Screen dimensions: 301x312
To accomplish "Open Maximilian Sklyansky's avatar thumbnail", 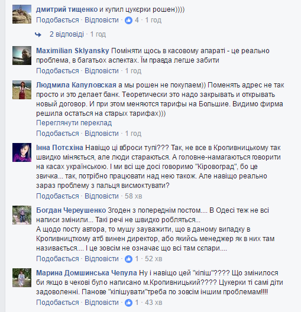I will (22, 56).
